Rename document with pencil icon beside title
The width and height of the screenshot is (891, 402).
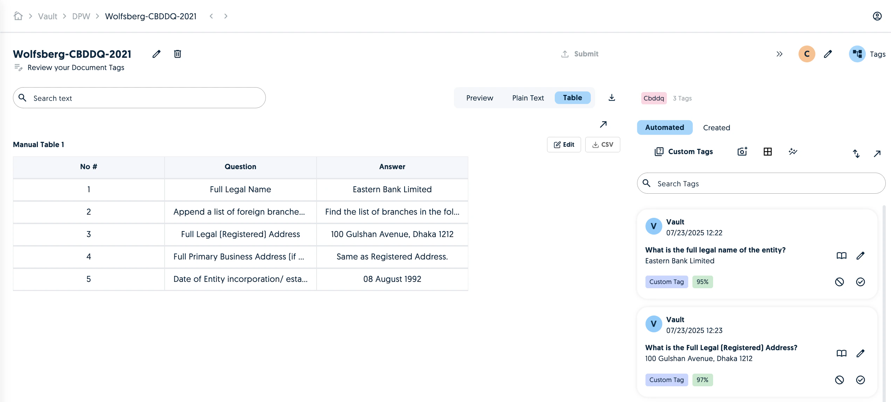[x=157, y=54]
